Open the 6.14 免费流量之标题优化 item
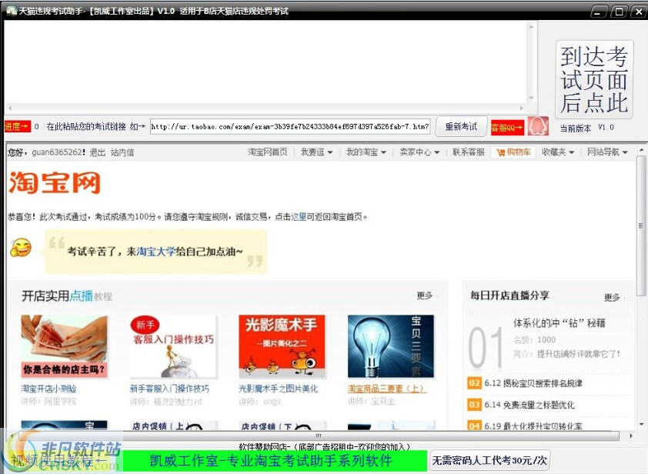This screenshot has width=648, height=474. click(529, 405)
